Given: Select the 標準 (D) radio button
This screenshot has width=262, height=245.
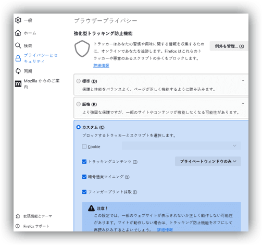Looking at the screenshot, I should [x=79, y=81].
